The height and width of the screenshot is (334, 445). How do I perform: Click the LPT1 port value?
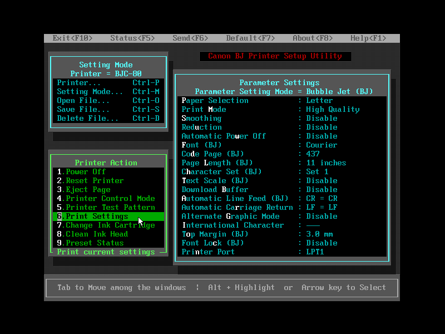[x=315, y=252]
